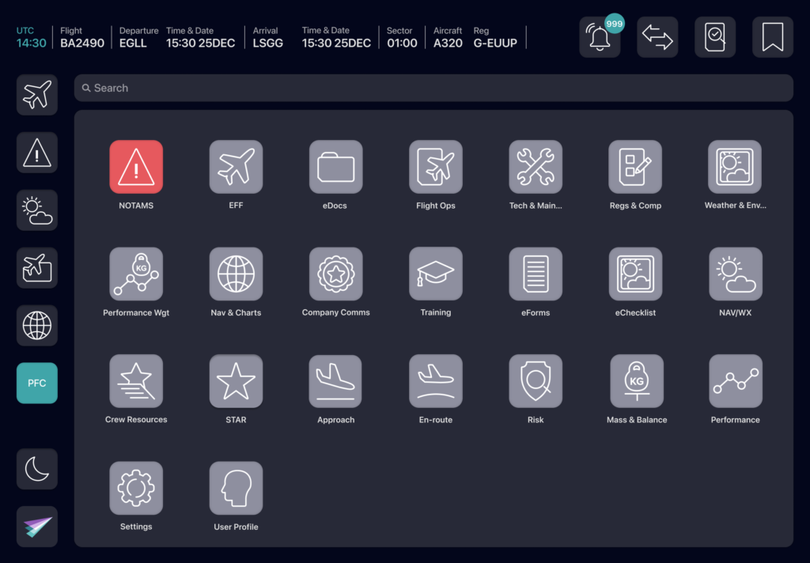Open sidebar warning triangle section

pos(37,153)
